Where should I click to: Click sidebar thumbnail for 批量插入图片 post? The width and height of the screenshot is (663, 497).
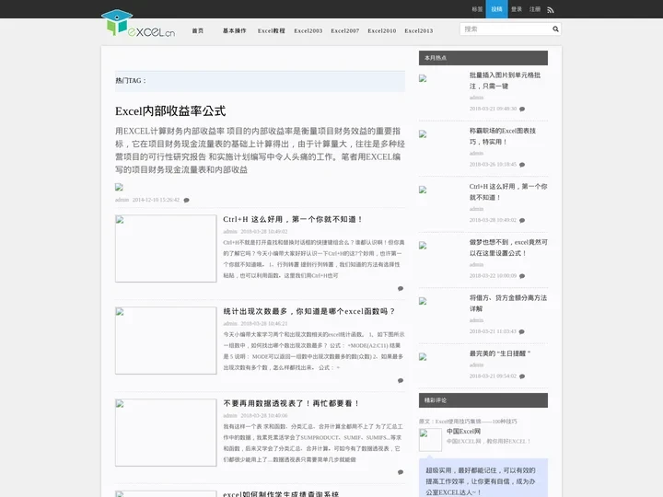pos(423,78)
